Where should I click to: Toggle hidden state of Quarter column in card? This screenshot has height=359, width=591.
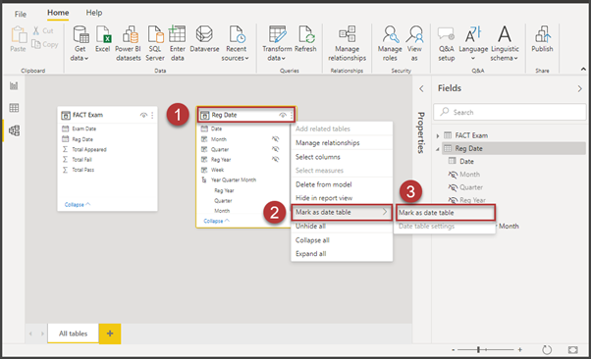pos(276,149)
